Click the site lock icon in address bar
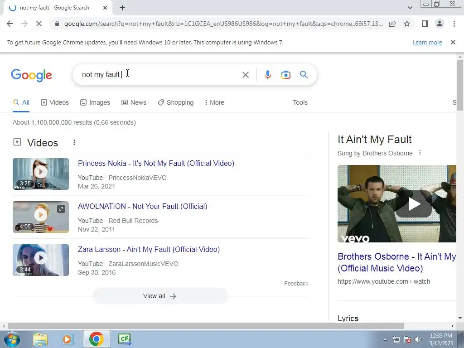Screen dimensions: 464x348 pos(57,24)
